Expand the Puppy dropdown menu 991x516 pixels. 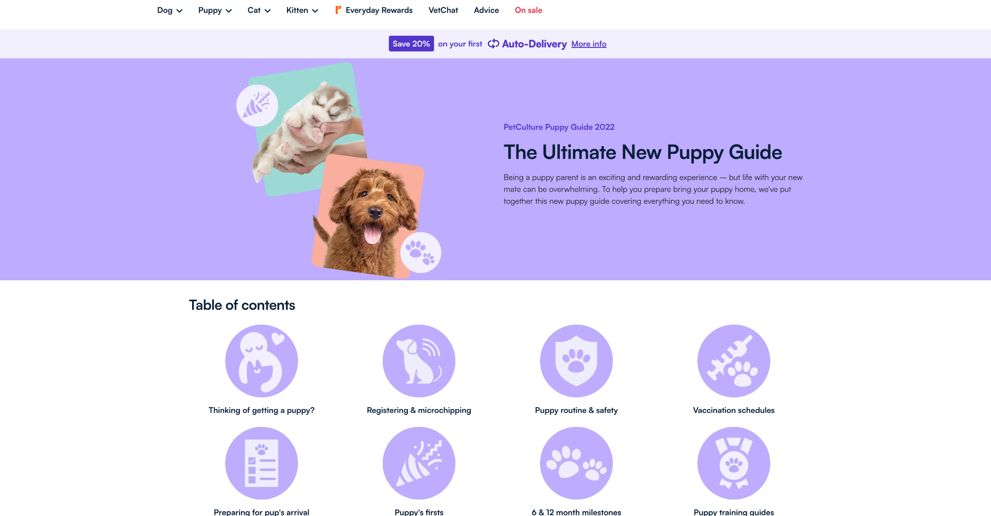(x=215, y=10)
